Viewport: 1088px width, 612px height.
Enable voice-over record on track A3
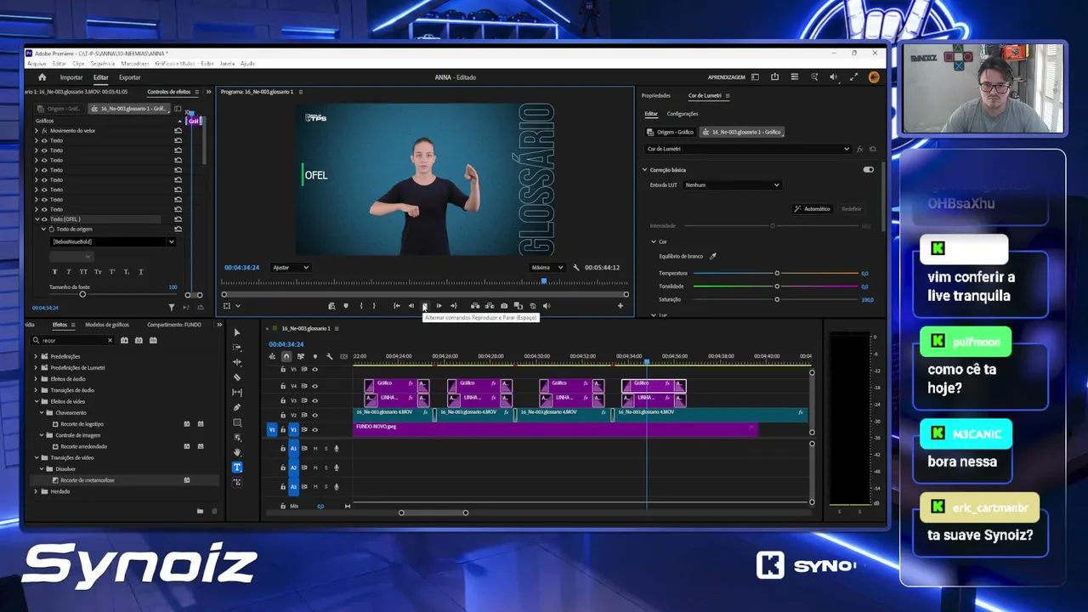pos(337,487)
